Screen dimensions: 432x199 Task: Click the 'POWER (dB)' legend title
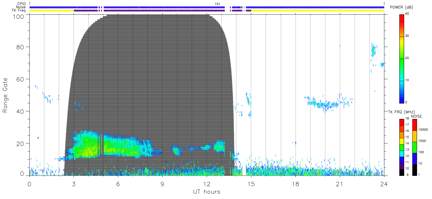click(401, 7)
